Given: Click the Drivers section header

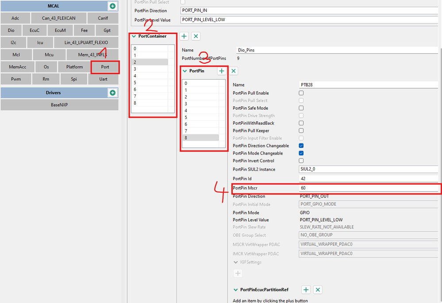Looking at the screenshot, I should coord(54,93).
